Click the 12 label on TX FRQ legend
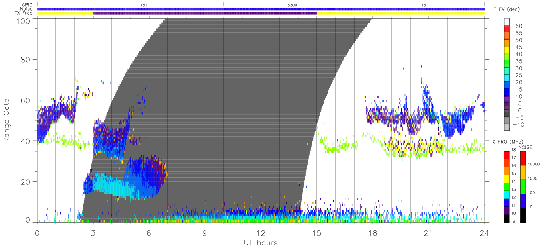This screenshot has width=545, height=252. 514,197
